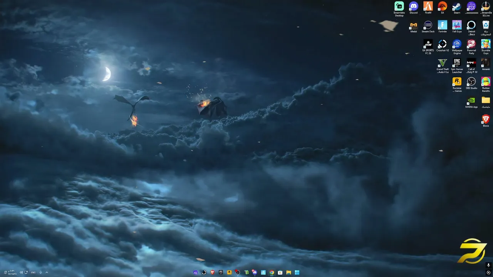The height and width of the screenshot is (277, 493).
Task: Open the IPTV app from the taskbar
Action: (x=196, y=272)
